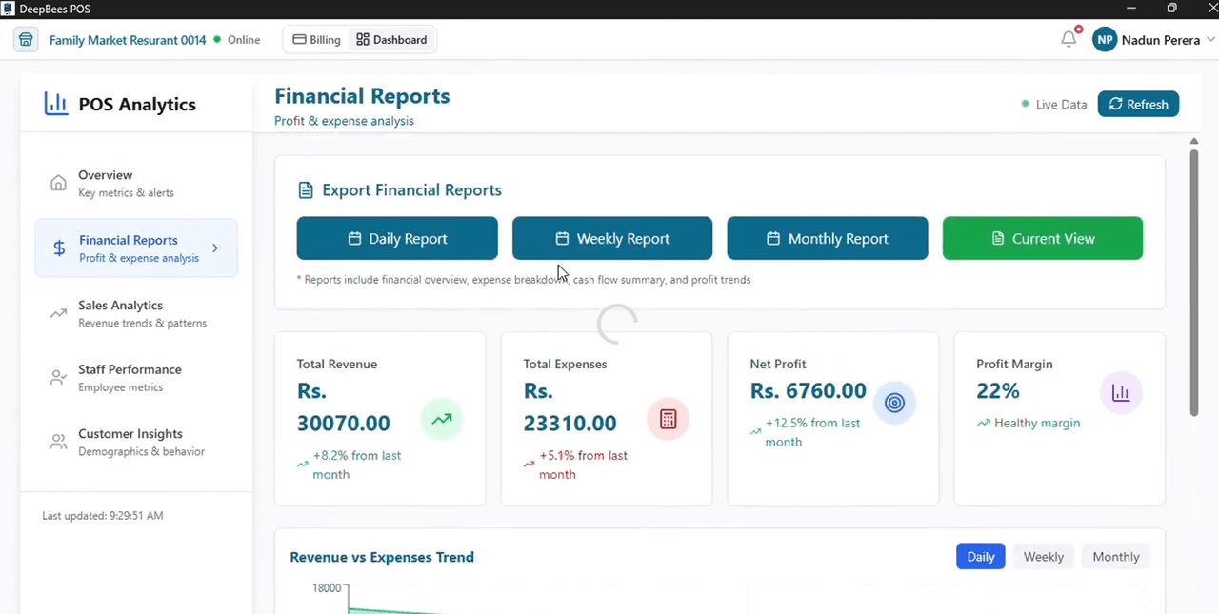Click the DeepBees POS title bar icon
Viewport: 1219px width, 614px height.
tap(9, 9)
